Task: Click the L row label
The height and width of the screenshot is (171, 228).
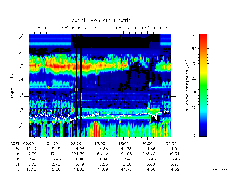Action: tap(19, 169)
